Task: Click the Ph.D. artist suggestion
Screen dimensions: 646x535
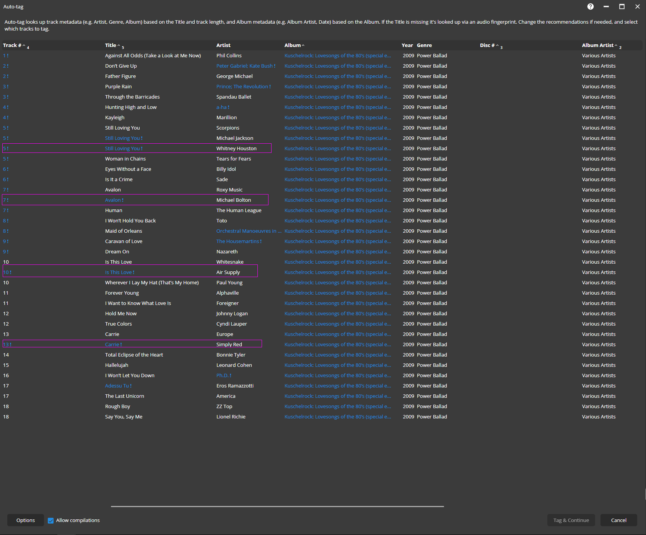Action: (x=222, y=376)
